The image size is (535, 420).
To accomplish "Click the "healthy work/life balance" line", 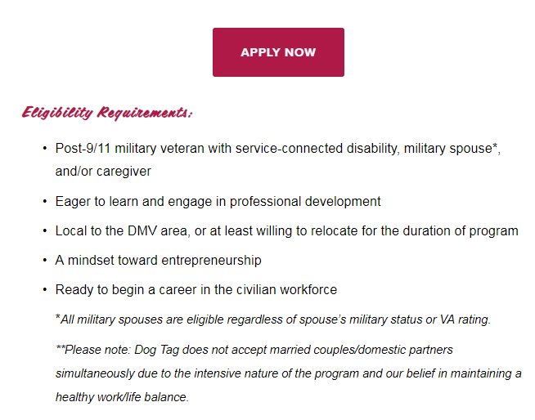I will [122, 397].
